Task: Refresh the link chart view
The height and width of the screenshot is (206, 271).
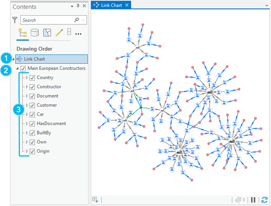Action: 264,200
